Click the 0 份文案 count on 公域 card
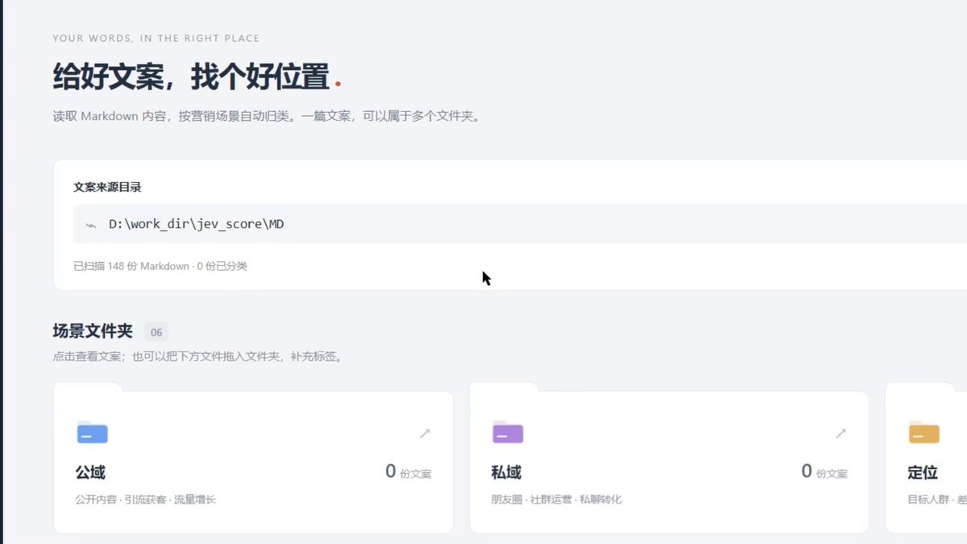Image resolution: width=967 pixels, height=544 pixels. click(x=408, y=472)
